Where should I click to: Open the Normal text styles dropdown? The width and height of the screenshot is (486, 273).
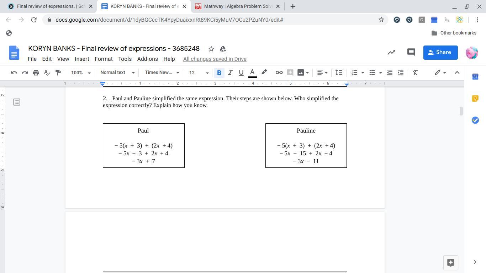[x=117, y=73]
